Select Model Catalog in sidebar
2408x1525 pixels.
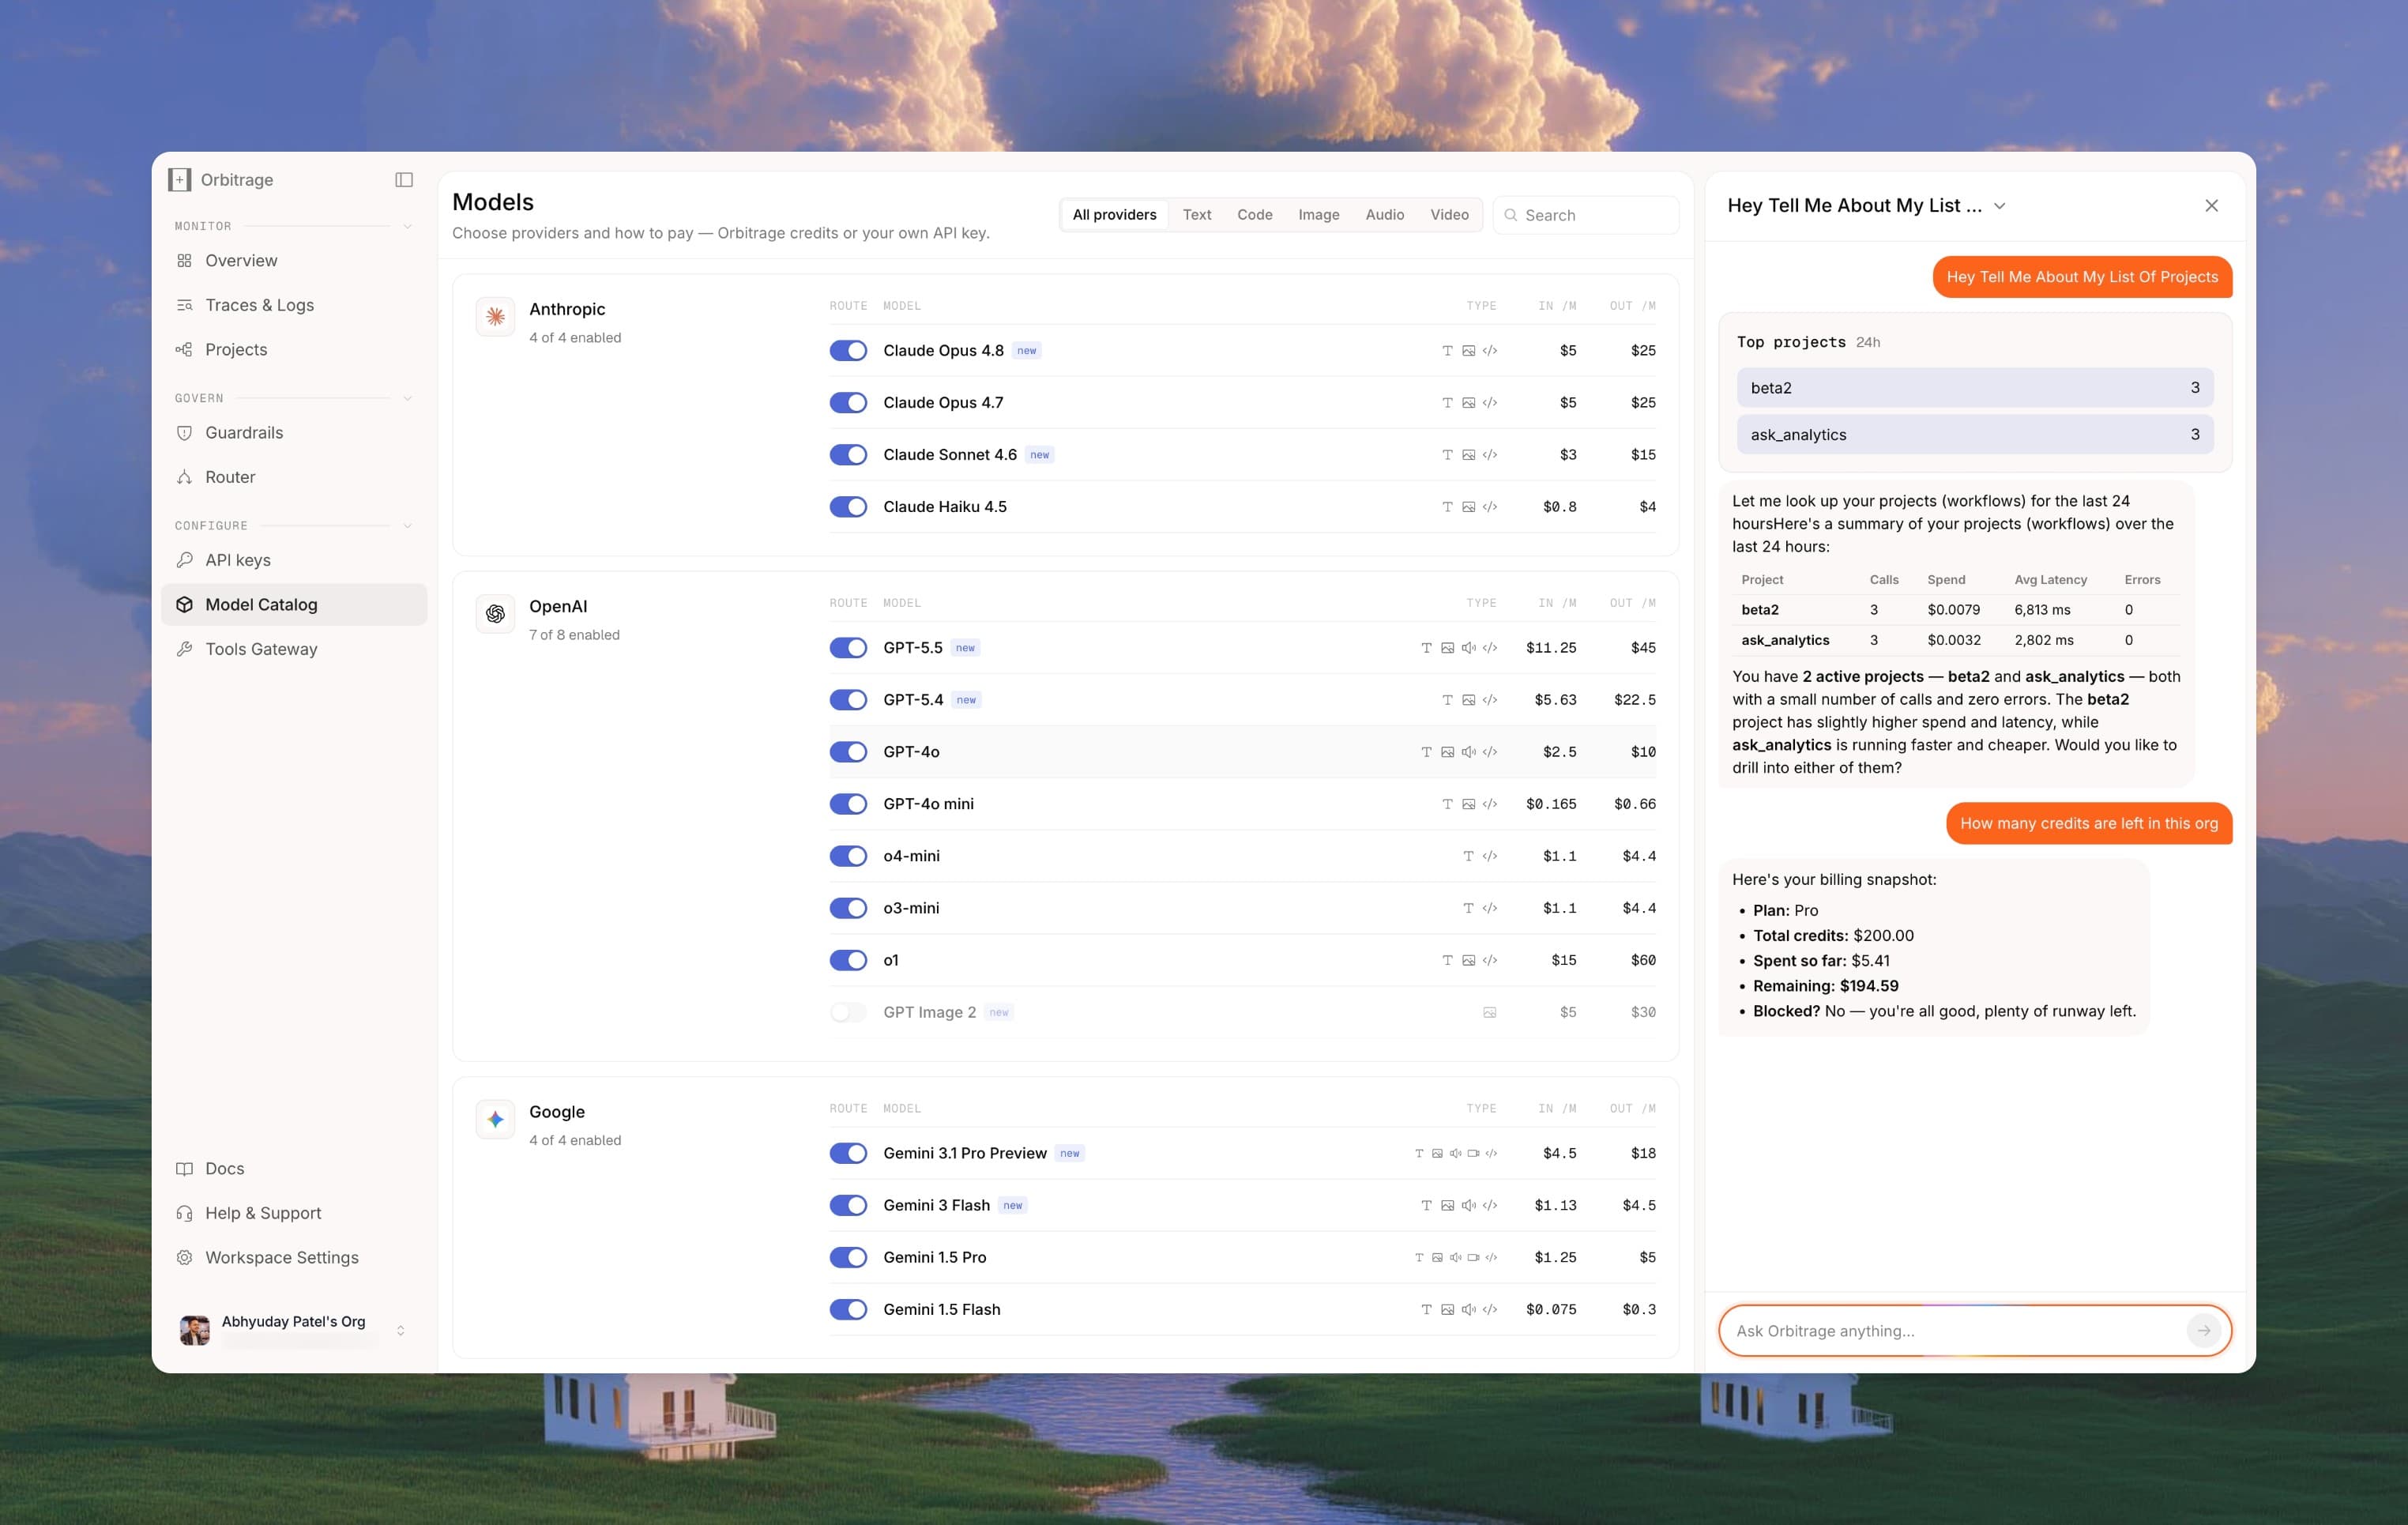tap(294, 605)
